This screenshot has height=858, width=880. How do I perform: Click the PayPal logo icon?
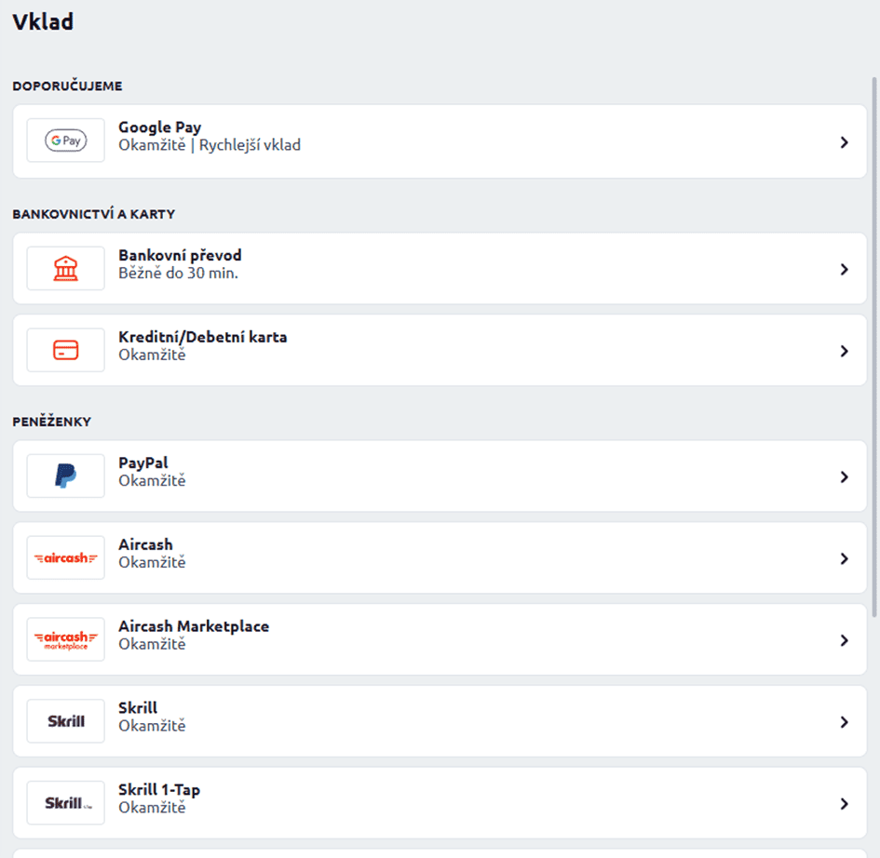(x=66, y=476)
